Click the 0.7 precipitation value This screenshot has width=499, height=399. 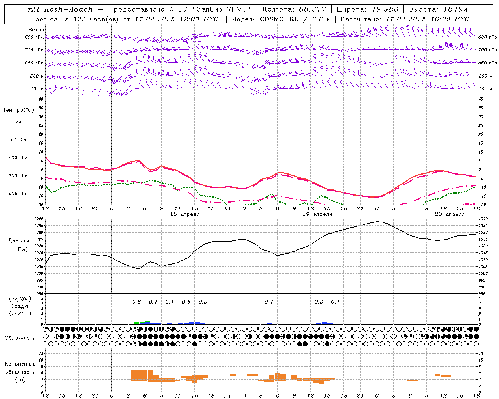pos(153,302)
